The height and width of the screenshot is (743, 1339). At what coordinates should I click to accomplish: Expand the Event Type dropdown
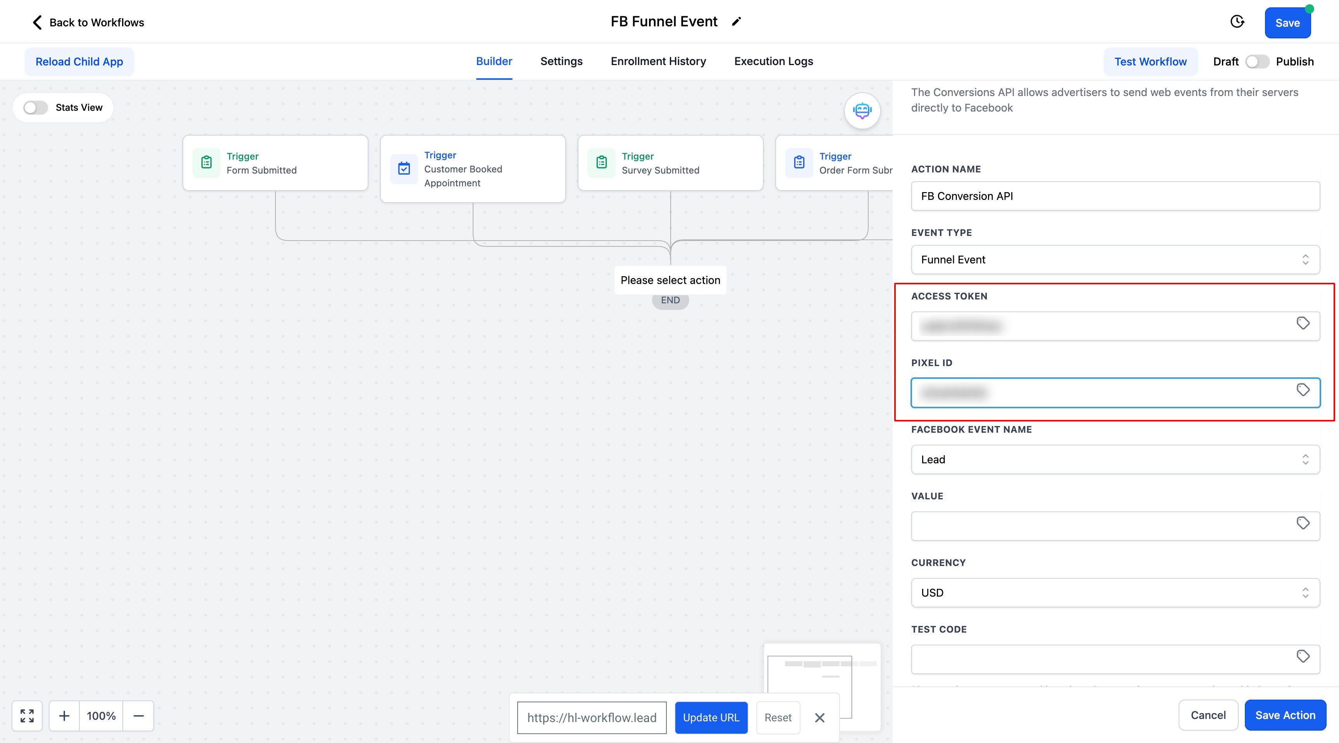click(1115, 260)
